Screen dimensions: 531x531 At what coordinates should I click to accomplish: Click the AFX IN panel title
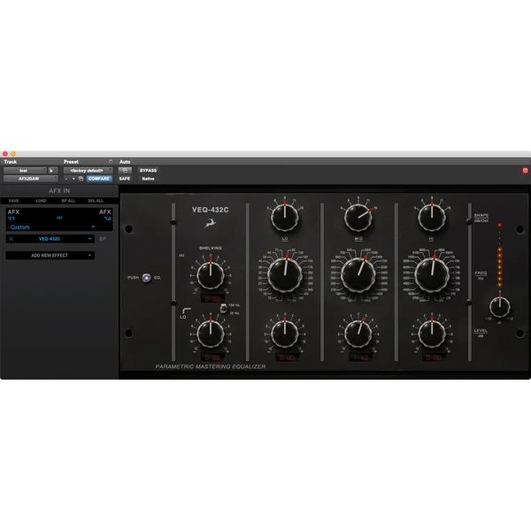click(59, 190)
